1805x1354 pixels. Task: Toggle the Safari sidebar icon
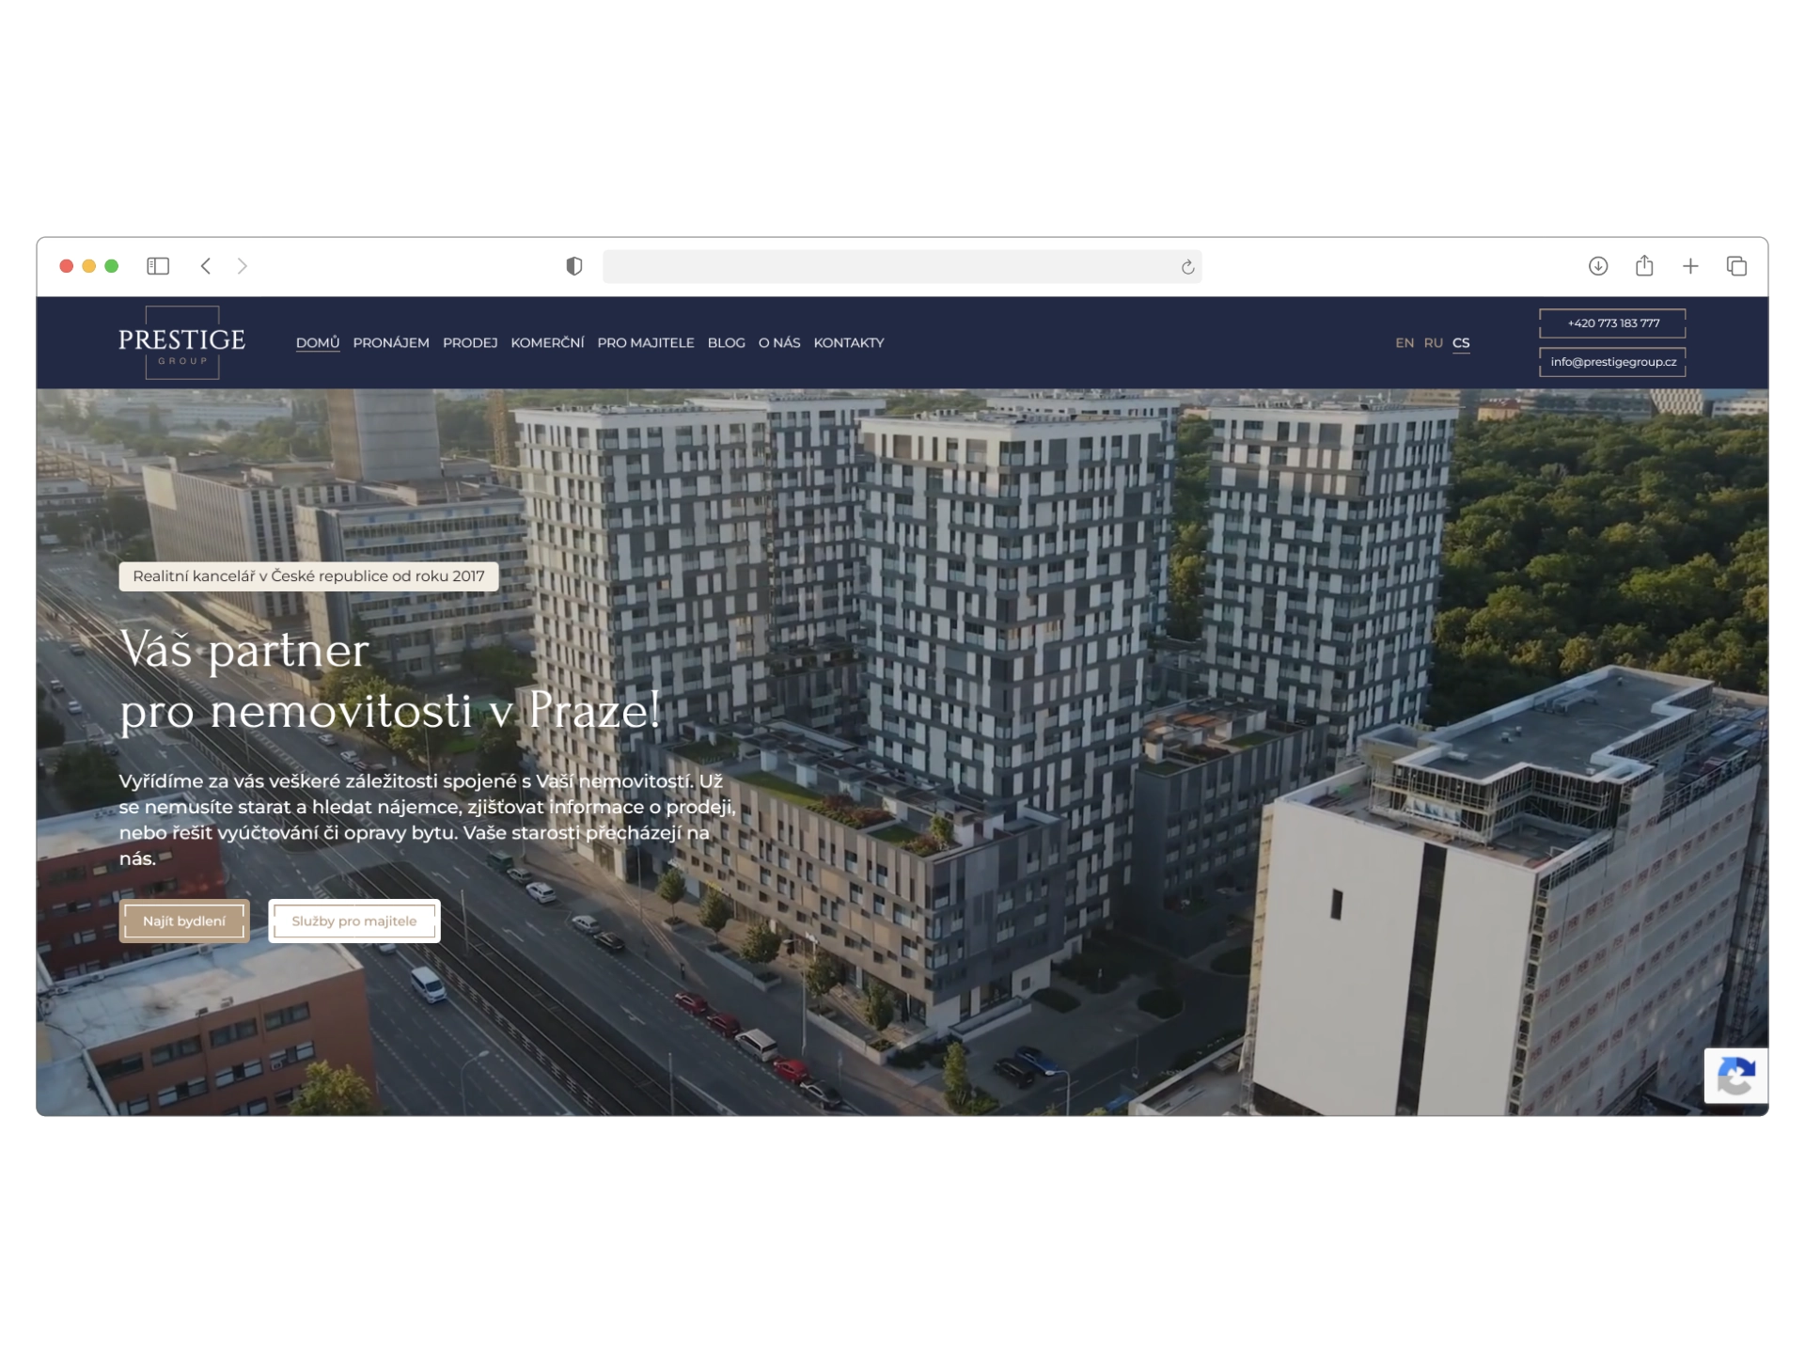point(158,266)
